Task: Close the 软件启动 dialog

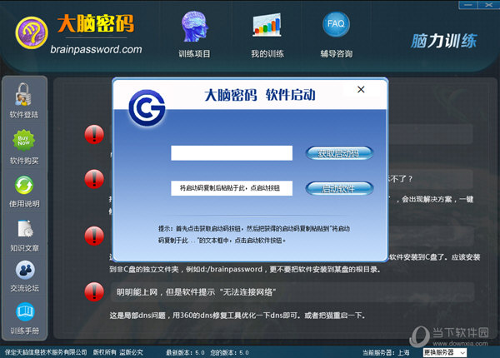Action: click(361, 90)
